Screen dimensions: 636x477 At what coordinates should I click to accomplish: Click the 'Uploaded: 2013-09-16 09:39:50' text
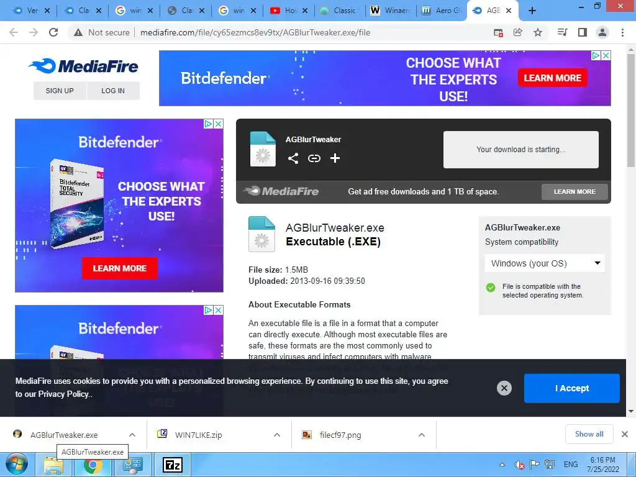[307, 281]
